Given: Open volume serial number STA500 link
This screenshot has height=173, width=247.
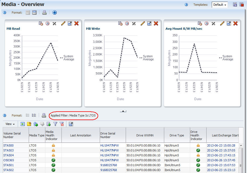Looking at the screenshot, I should (8, 145).
